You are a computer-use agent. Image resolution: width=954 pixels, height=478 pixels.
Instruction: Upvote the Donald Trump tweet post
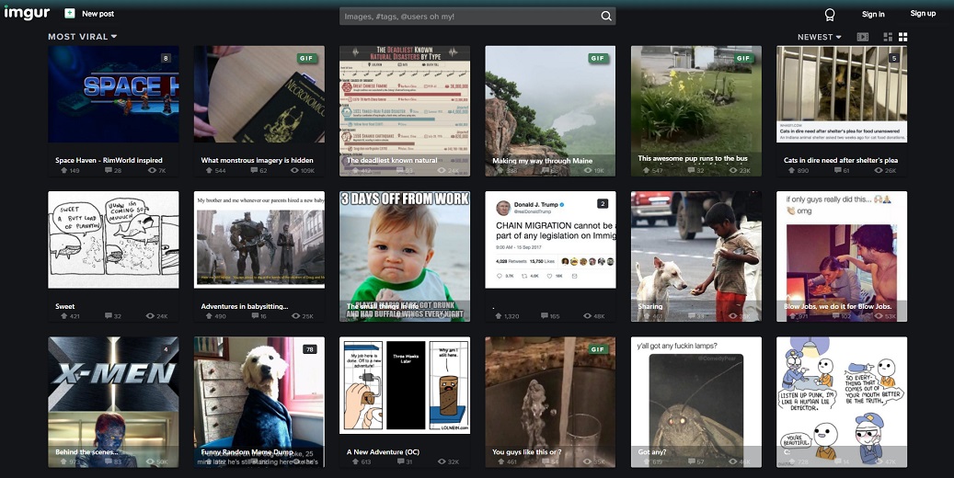coord(500,316)
